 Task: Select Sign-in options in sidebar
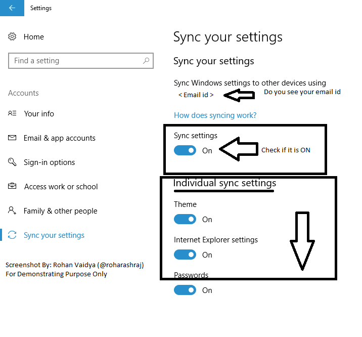click(x=50, y=162)
